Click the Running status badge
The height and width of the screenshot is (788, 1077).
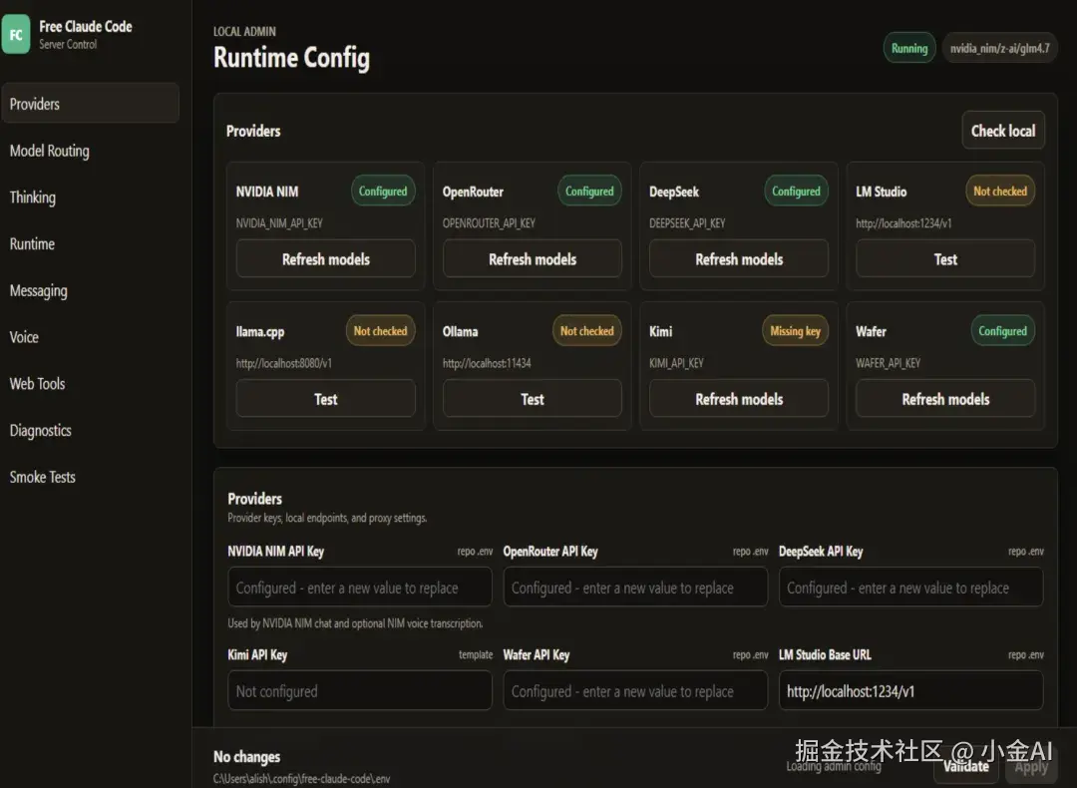909,48
